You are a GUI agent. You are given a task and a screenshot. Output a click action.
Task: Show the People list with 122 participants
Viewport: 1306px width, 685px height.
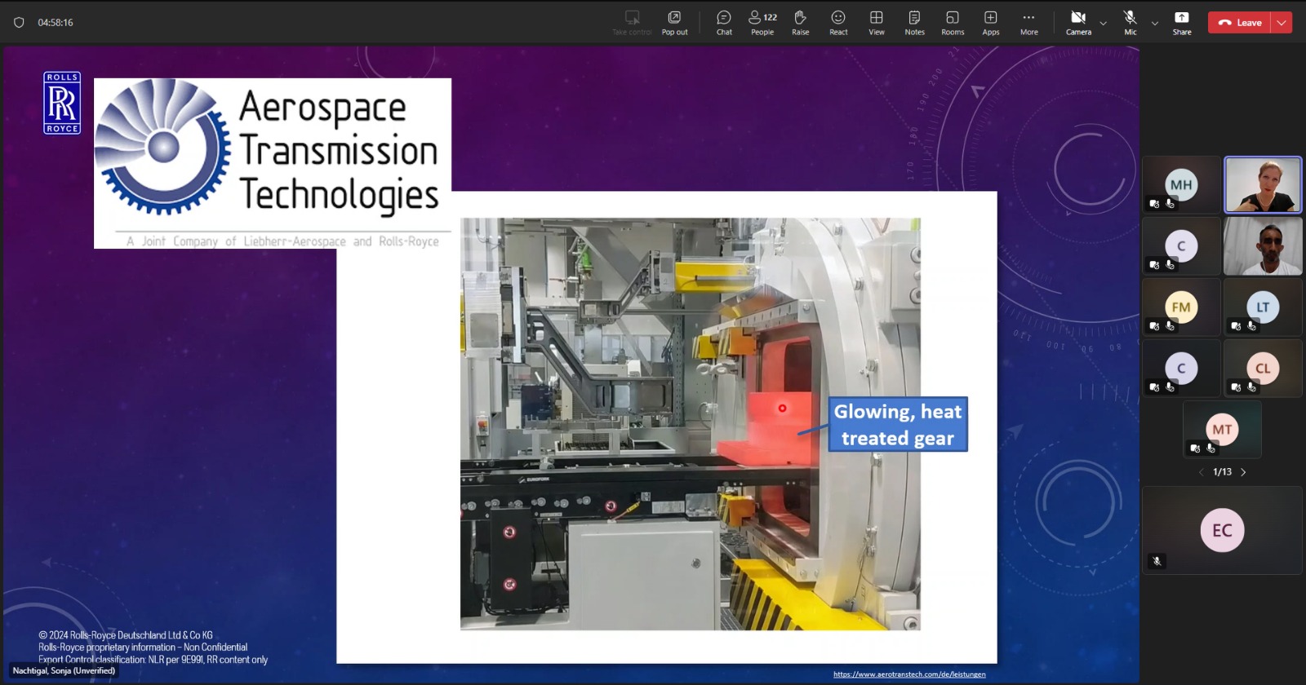click(x=762, y=23)
